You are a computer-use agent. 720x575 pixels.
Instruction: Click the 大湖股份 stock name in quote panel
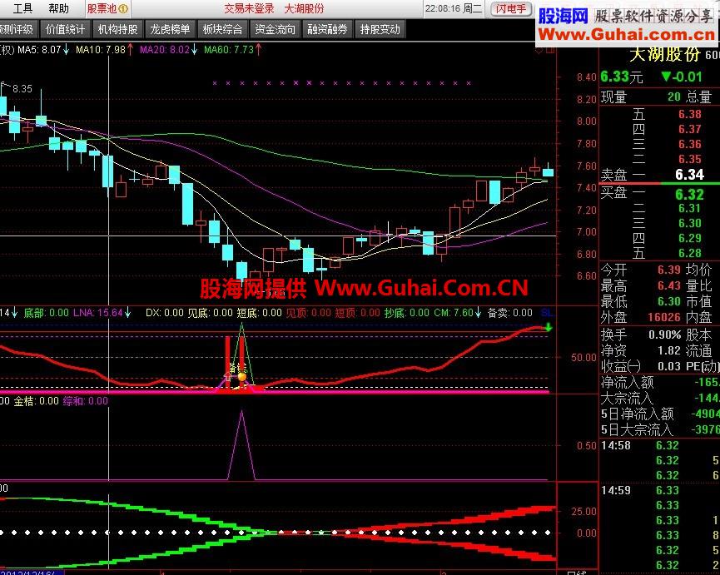[664, 55]
